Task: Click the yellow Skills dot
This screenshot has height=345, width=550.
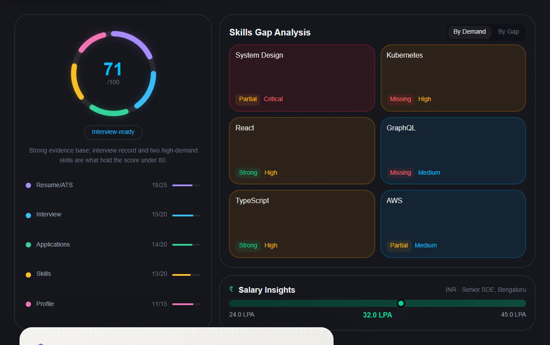Action: pos(28,275)
